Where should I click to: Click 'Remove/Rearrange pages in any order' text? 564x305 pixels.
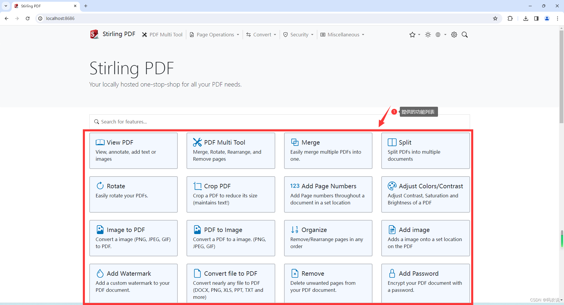click(327, 243)
